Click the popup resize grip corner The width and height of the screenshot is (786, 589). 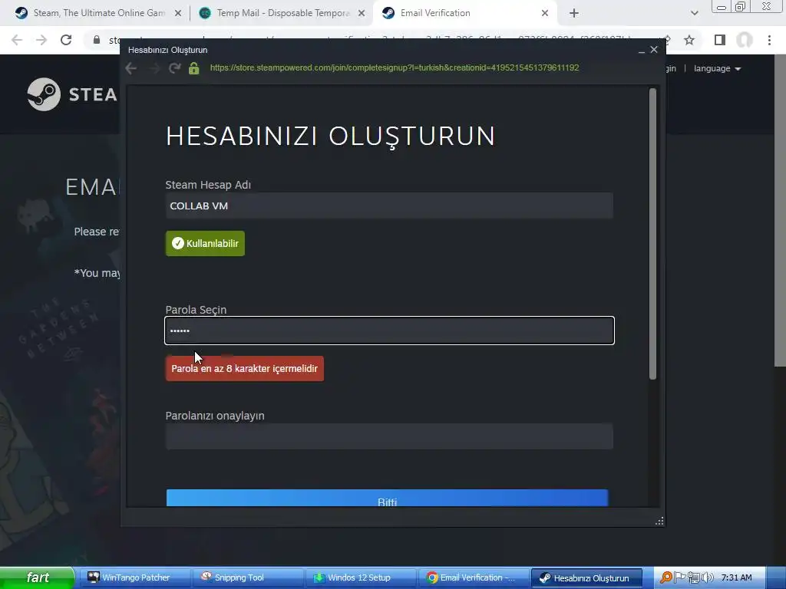[659, 522]
